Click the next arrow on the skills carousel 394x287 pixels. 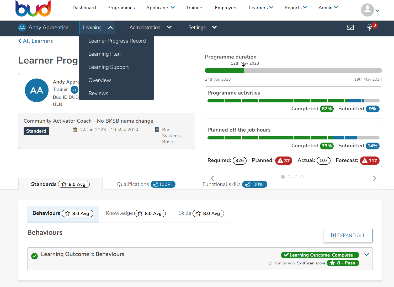pyautogui.click(x=375, y=178)
